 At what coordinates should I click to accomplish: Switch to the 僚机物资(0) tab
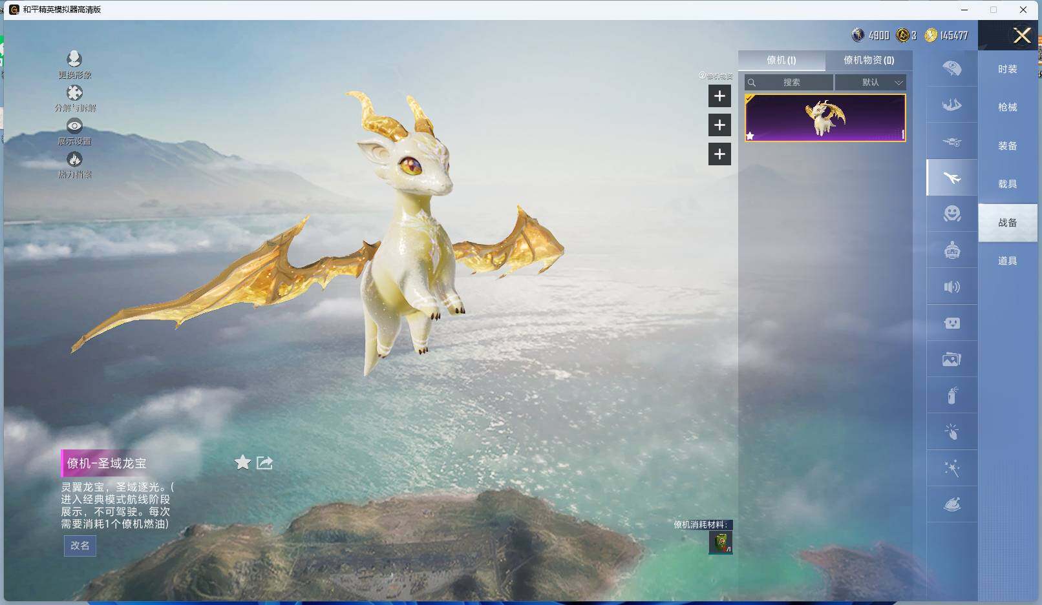pyautogui.click(x=869, y=60)
